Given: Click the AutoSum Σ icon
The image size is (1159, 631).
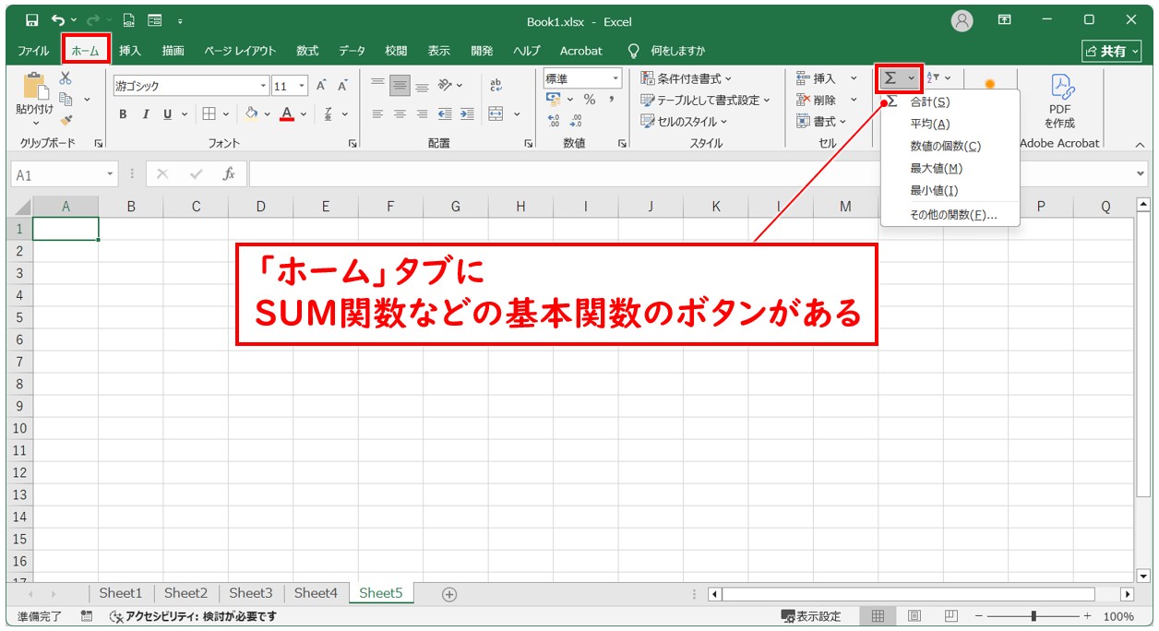Looking at the screenshot, I should [891, 79].
